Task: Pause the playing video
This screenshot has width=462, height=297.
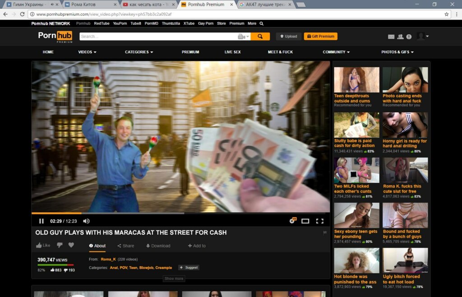Action: point(41,221)
